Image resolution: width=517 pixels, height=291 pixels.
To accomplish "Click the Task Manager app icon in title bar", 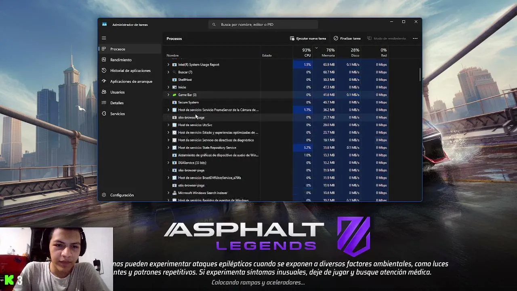I will coord(104,24).
